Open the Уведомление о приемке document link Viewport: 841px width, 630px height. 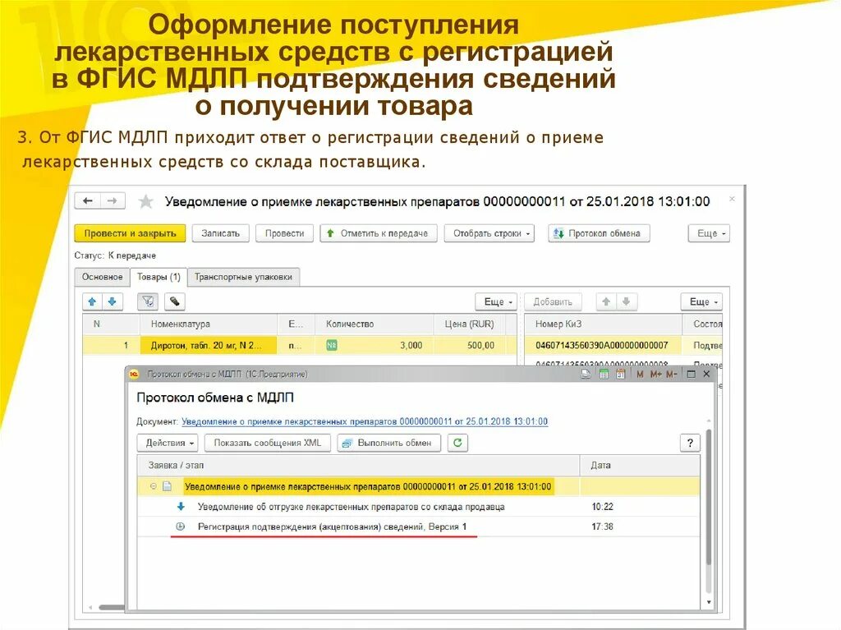(365, 422)
